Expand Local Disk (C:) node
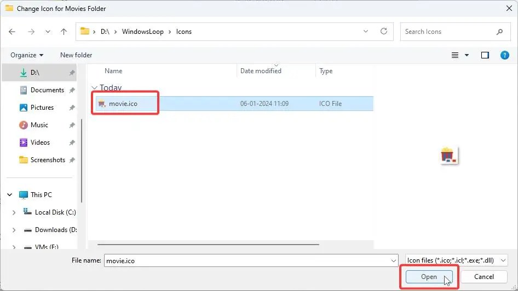Image resolution: width=518 pixels, height=291 pixels. click(x=14, y=212)
